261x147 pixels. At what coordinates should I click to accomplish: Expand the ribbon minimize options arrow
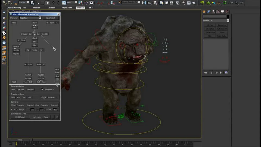[92, 8]
